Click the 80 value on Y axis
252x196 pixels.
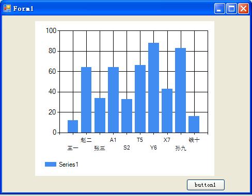click(52, 51)
